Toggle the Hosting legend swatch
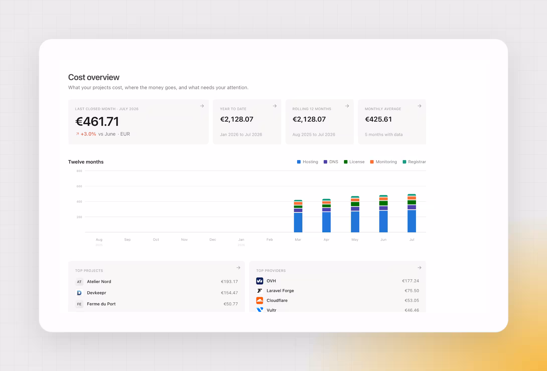The height and width of the screenshot is (371, 547). (299, 162)
